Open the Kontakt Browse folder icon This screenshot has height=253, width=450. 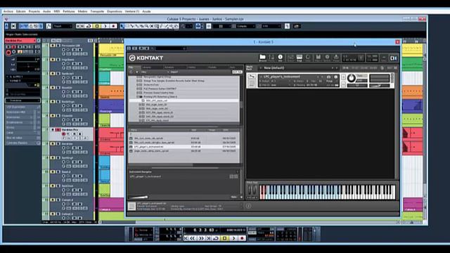(262, 58)
